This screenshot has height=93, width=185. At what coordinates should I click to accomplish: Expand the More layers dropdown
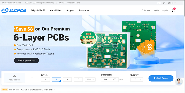(x=90, y=80)
